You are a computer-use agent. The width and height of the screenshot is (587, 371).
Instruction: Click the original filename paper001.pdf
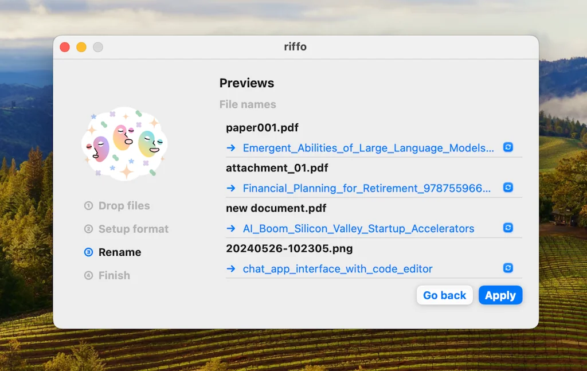pos(262,127)
